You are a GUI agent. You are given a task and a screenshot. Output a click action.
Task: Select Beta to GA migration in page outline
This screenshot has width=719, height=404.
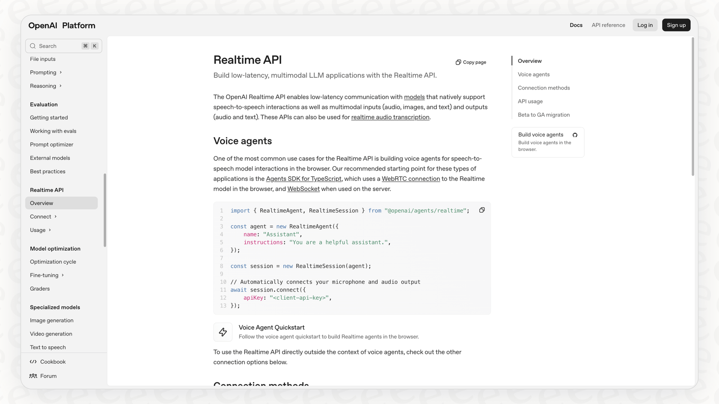pyautogui.click(x=544, y=115)
